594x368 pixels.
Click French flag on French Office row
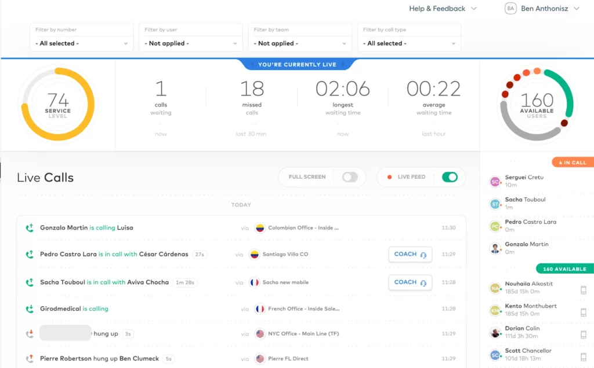pos(260,308)
